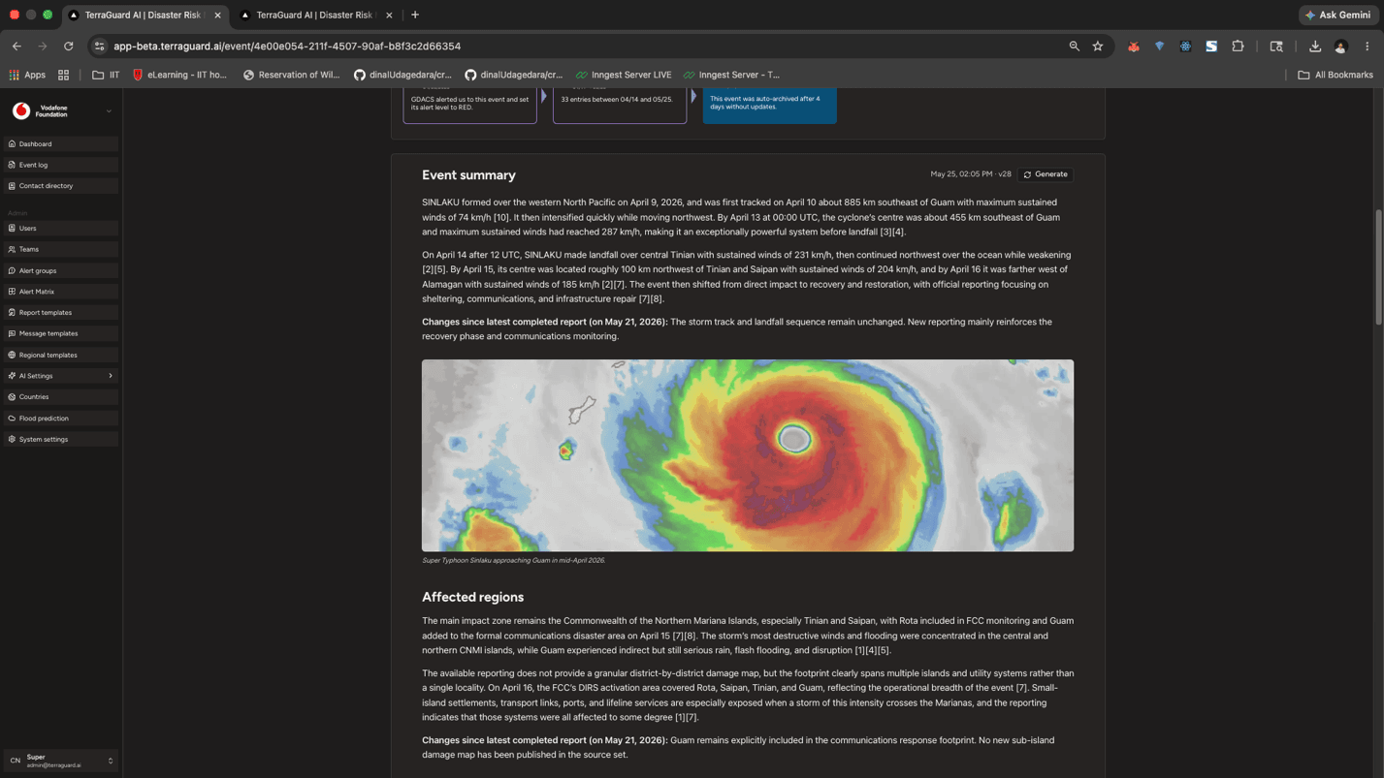Click the tab groups grid icon in bookmarks bar
This screenshot has width=1384, height=778.
[x=63, y=75]
